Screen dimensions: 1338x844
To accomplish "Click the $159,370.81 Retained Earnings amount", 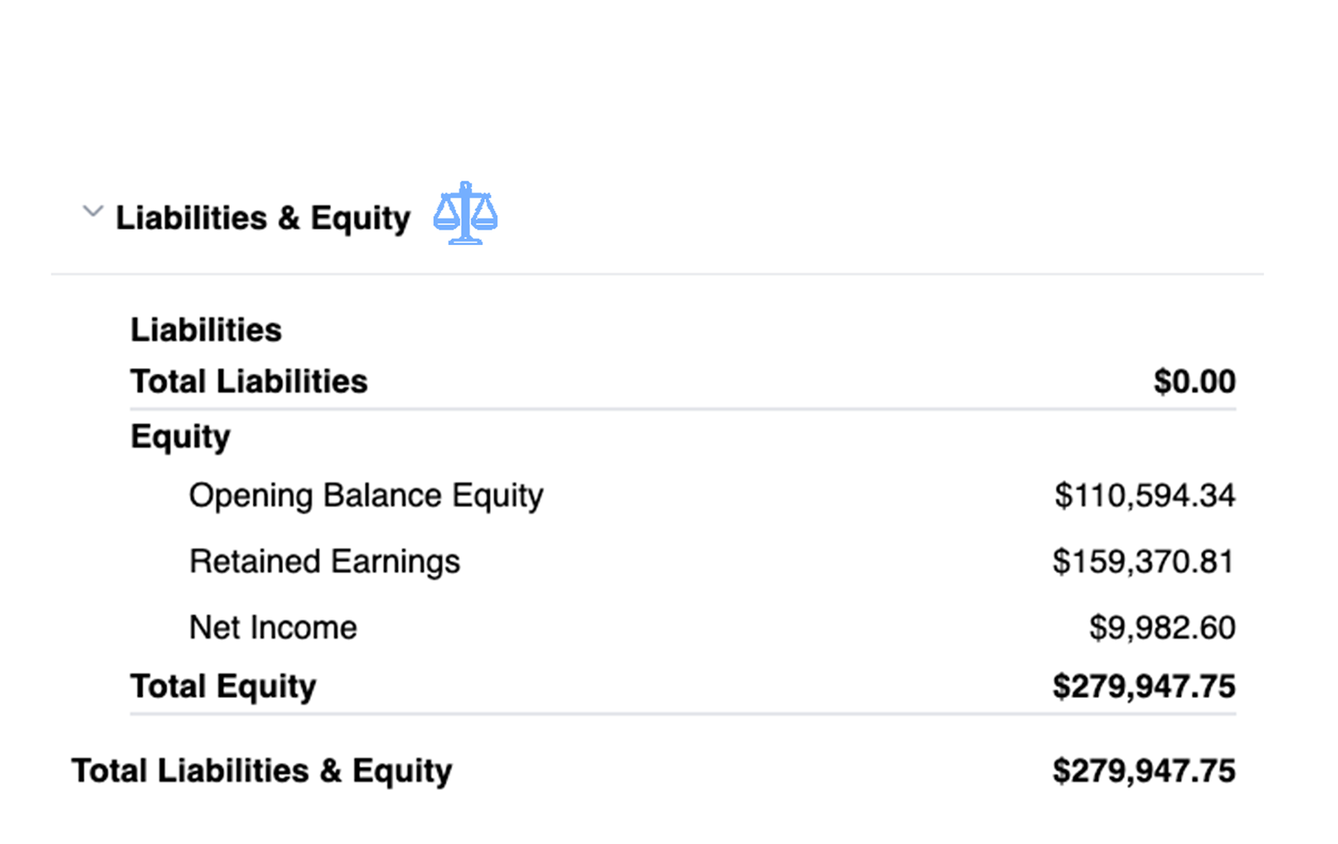I will point(1144,561).
